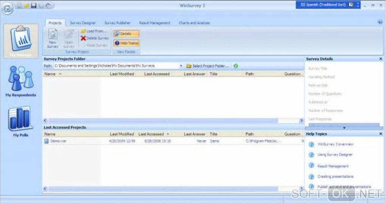This screenshot has width=386, height=203.
Task: Select the Demo.wsr project row
Action: tap(174, 141)
